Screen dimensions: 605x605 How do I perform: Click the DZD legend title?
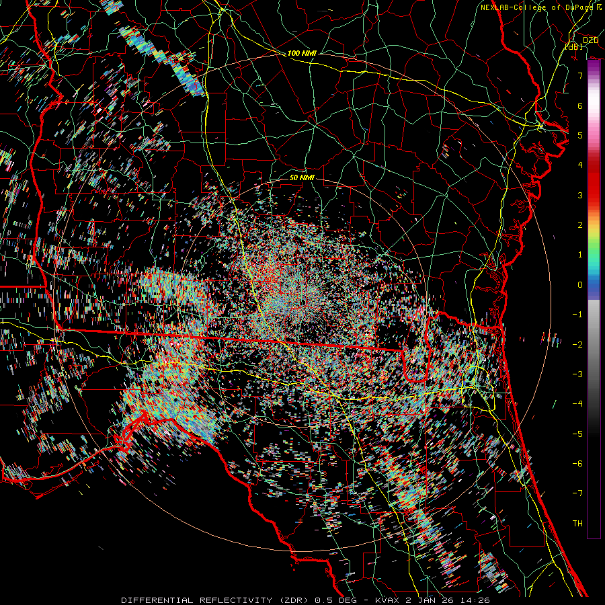pos(590,40)
